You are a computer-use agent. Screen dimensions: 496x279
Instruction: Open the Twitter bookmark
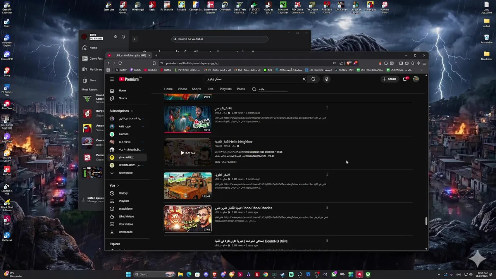click(x=121, y=70)
